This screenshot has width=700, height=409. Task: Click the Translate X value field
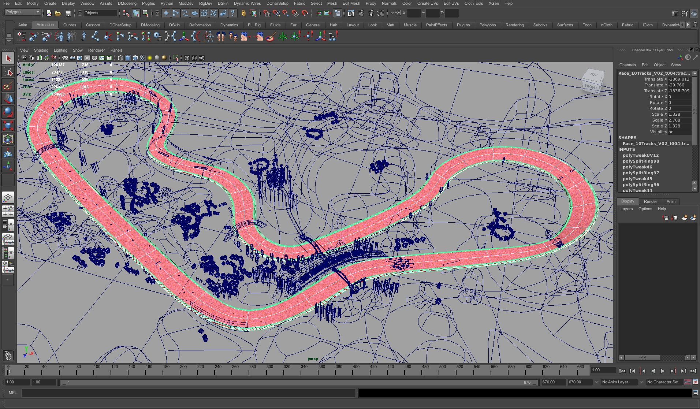pos(679,79)
